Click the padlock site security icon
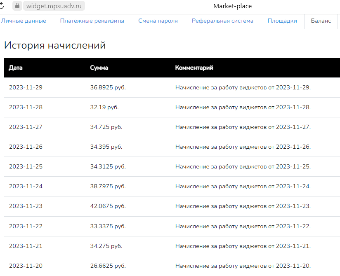Image resolution: width=340 pixels, height=276 pixels. [17, 6]
